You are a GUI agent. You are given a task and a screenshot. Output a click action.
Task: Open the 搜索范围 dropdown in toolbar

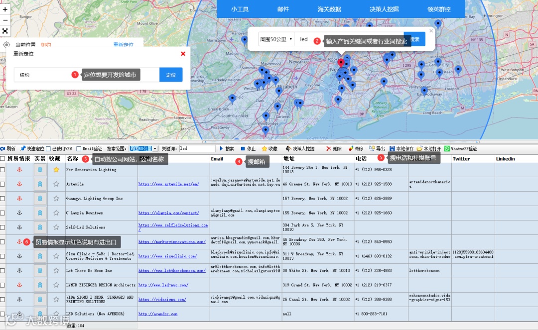(143, 148)
